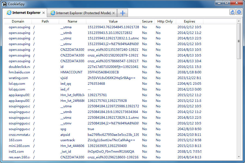Click HMACCOUNT cookie name

pyautogui.click(x=71, y=72)
